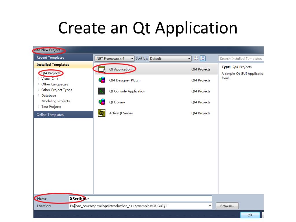The width and height of the screenshot is (296, 222).
Task: Switch to medium icons list view
Action: click(x=203, y=58)
